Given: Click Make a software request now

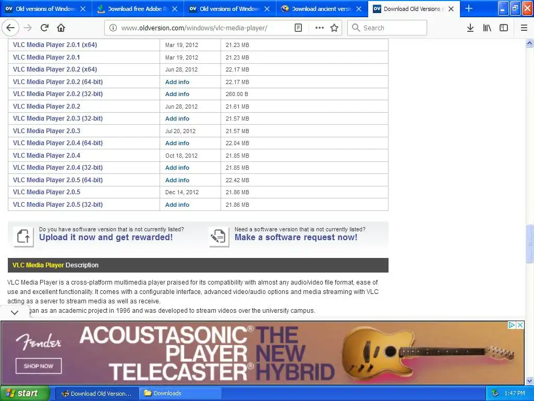Looking at the screenshot, I should (x=296, y=238).
